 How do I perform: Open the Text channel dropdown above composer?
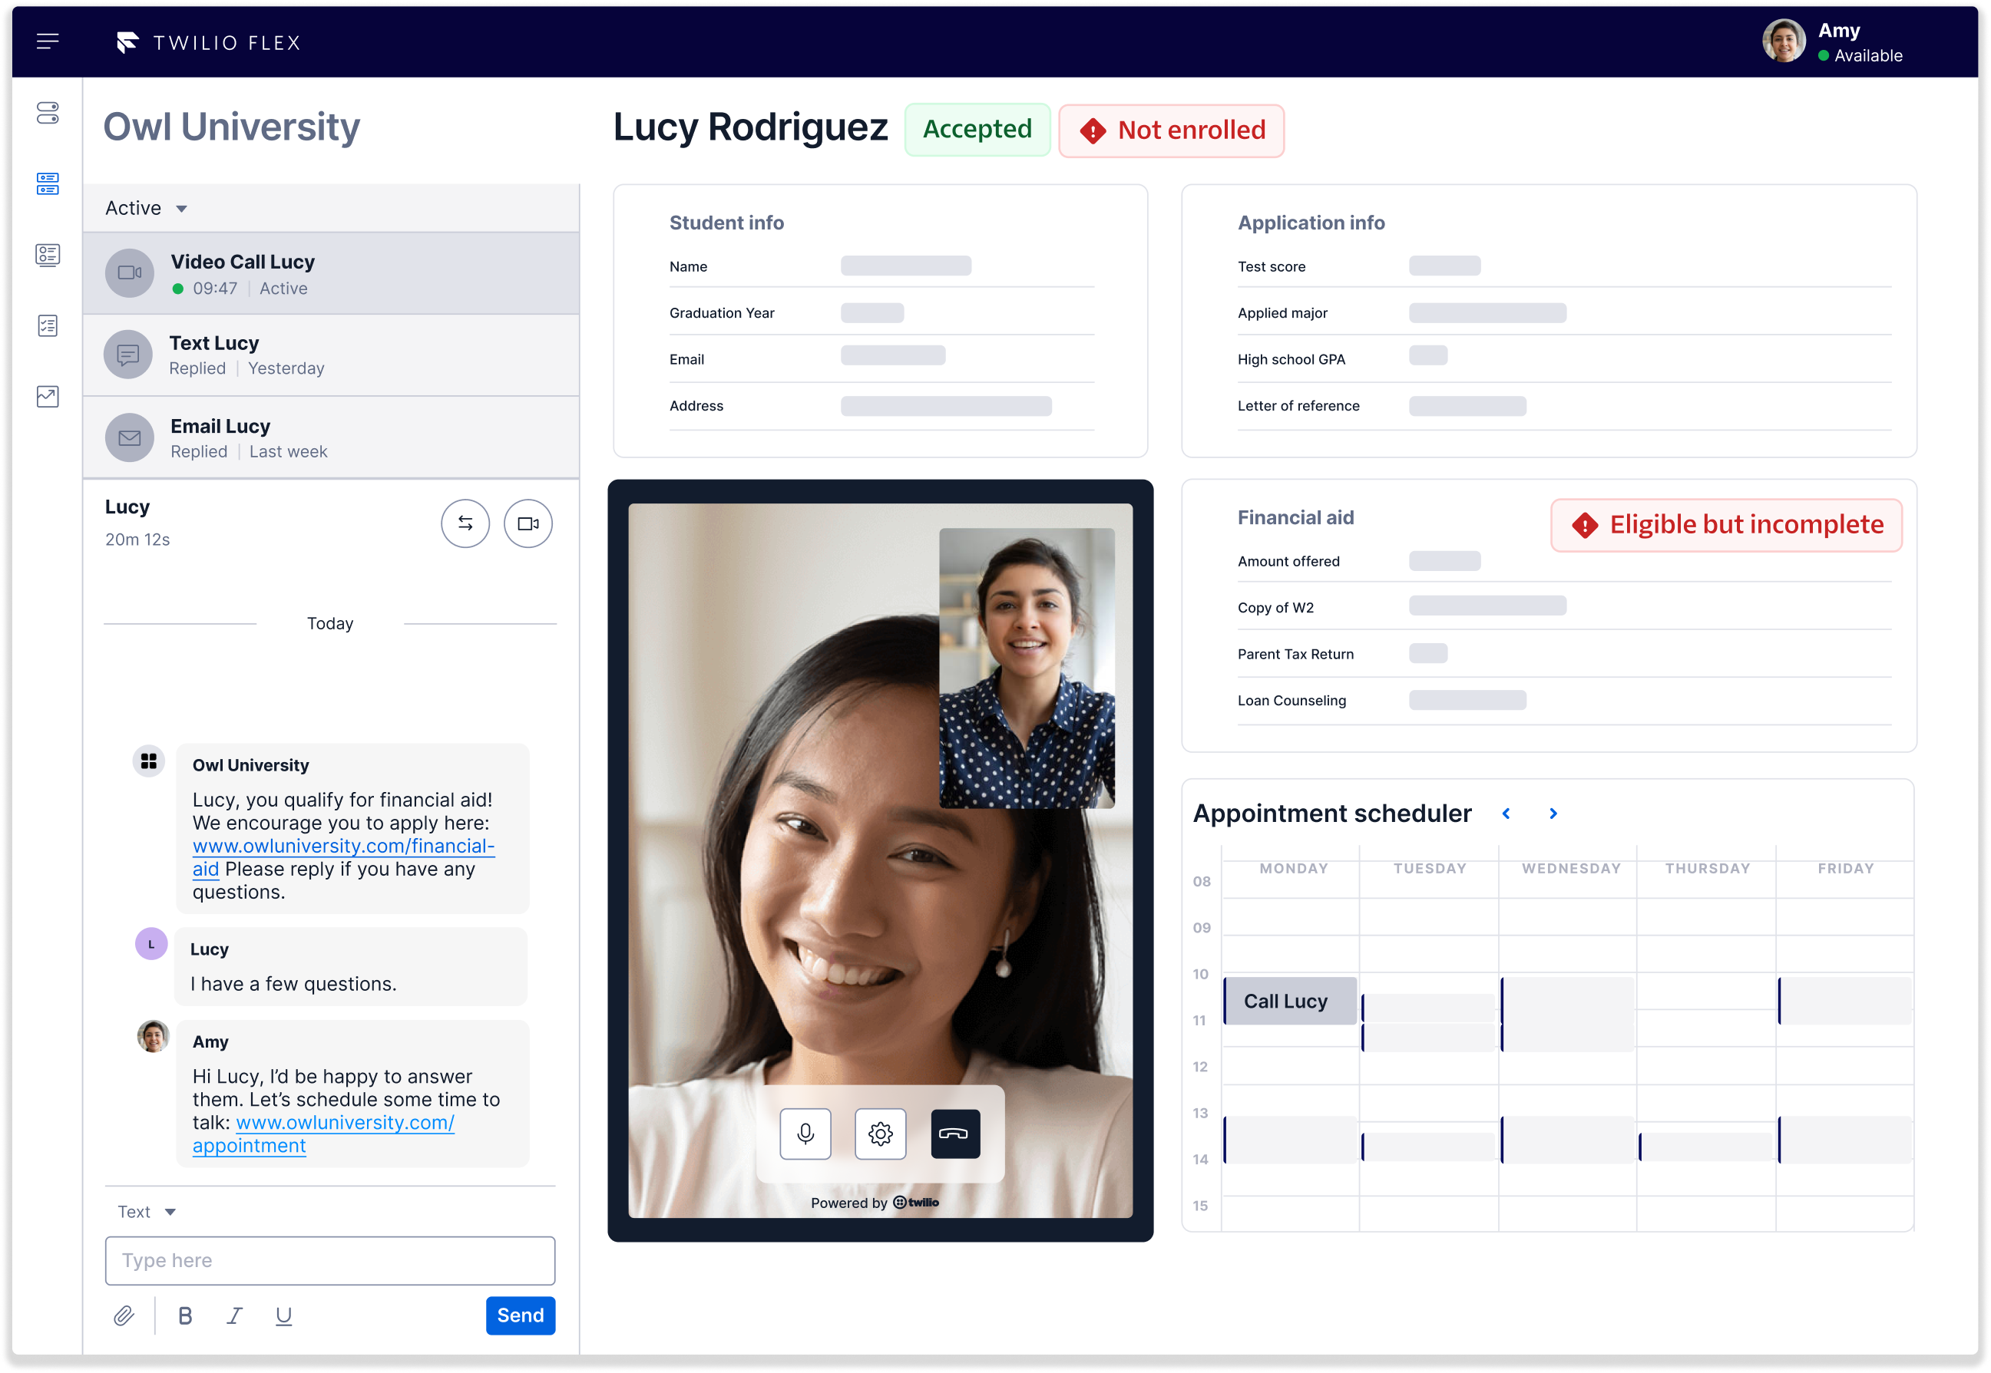[147, 1212]
